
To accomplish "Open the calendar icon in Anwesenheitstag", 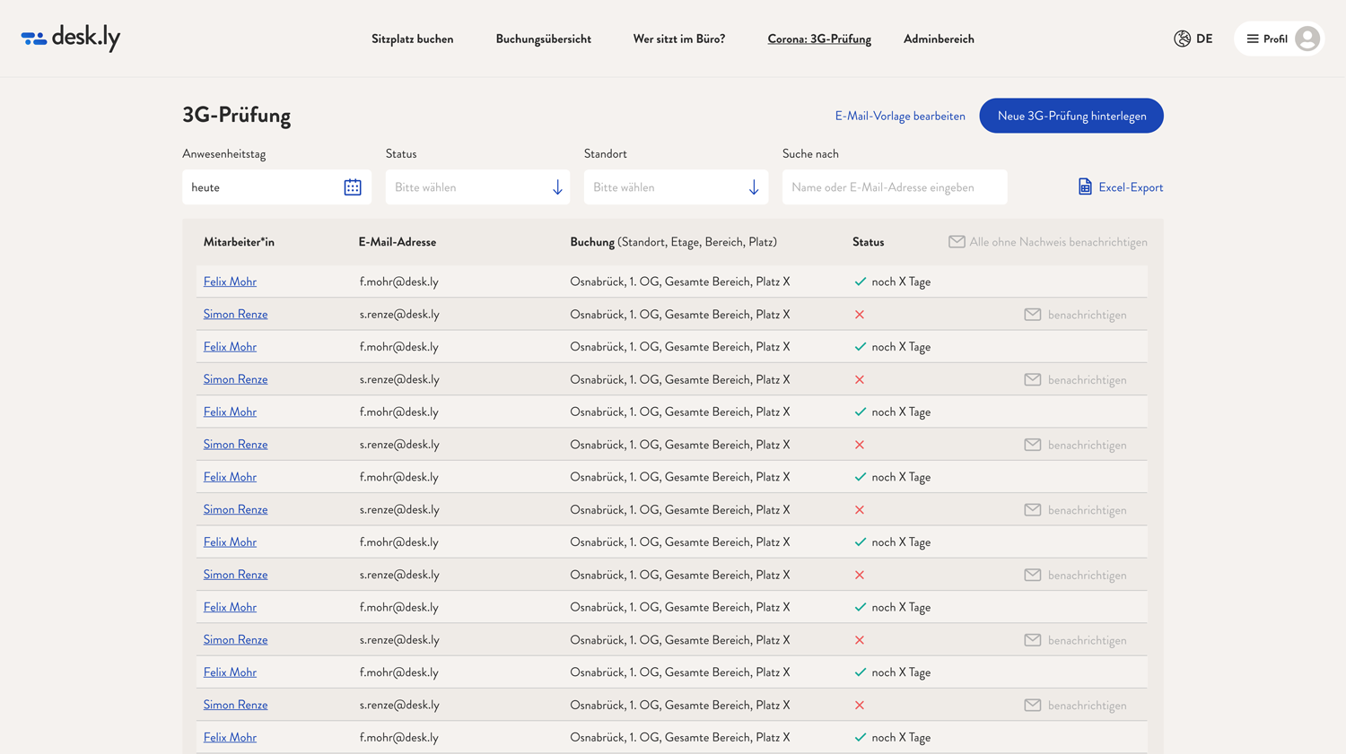I will tap(353, 187).
